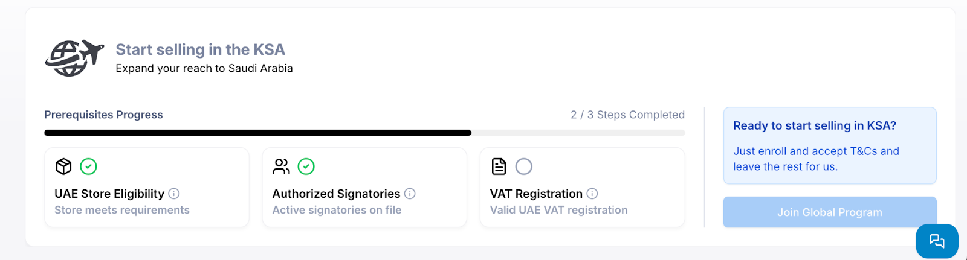Viewport: 967px width, 260px height.
Task: Click the people icon for signatories
Action: [x=281, y=166]
